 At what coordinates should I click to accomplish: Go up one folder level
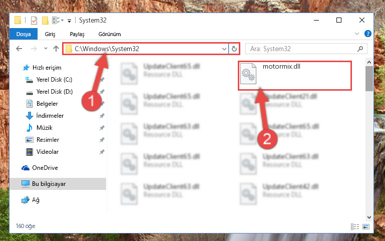pos(56,49)
